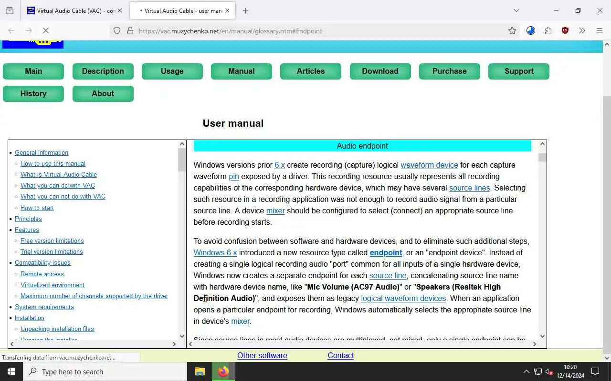611x381 pixels.
Task: Open Unpacking installation files link
Action: tap(57, 329)
